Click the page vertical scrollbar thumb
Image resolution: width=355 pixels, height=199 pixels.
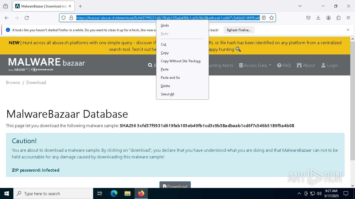coord(353,101)
